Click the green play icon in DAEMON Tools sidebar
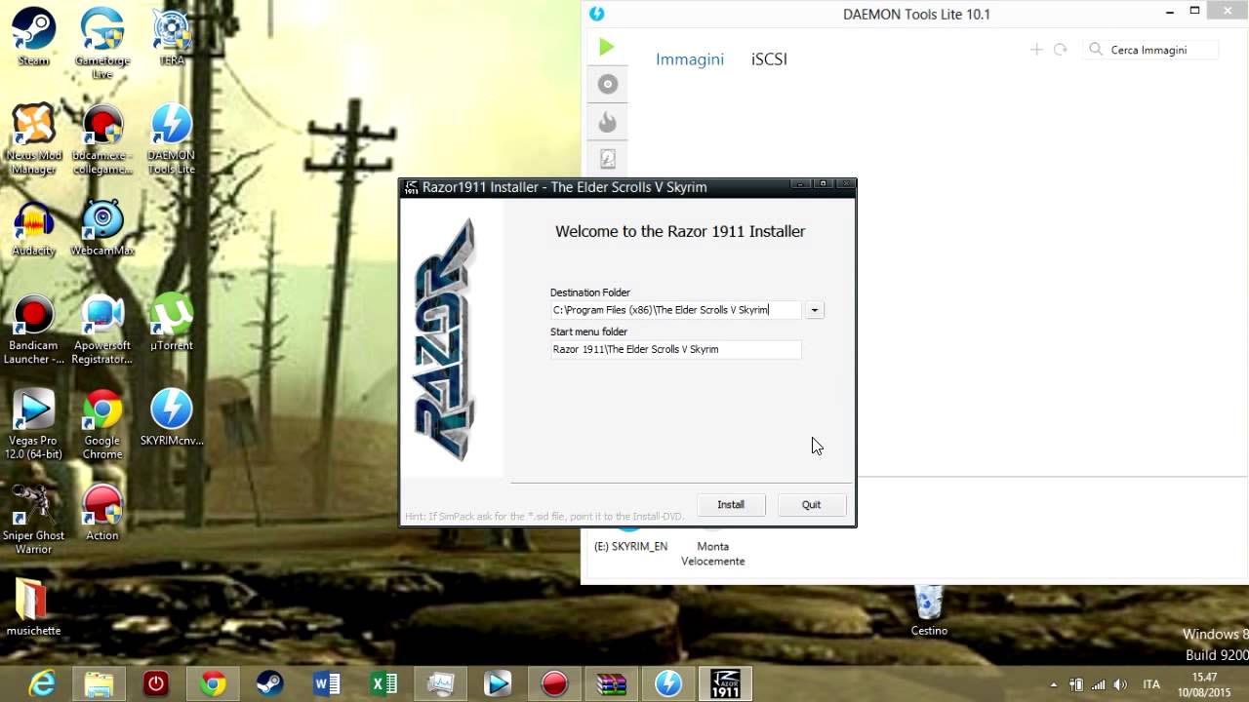The image size is (1249, 702). (607, 47)
